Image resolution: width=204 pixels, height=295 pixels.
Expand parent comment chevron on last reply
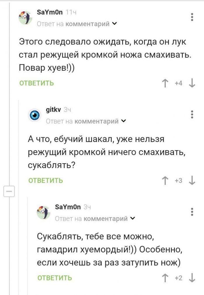pos(133,218)
